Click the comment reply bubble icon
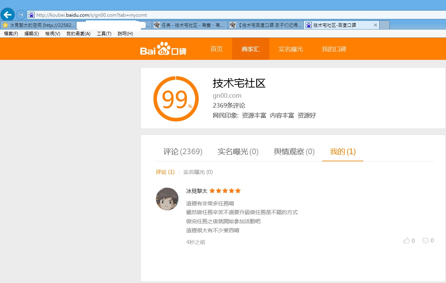The width and height of the screenshot is (446, 283). coord(426,241)
